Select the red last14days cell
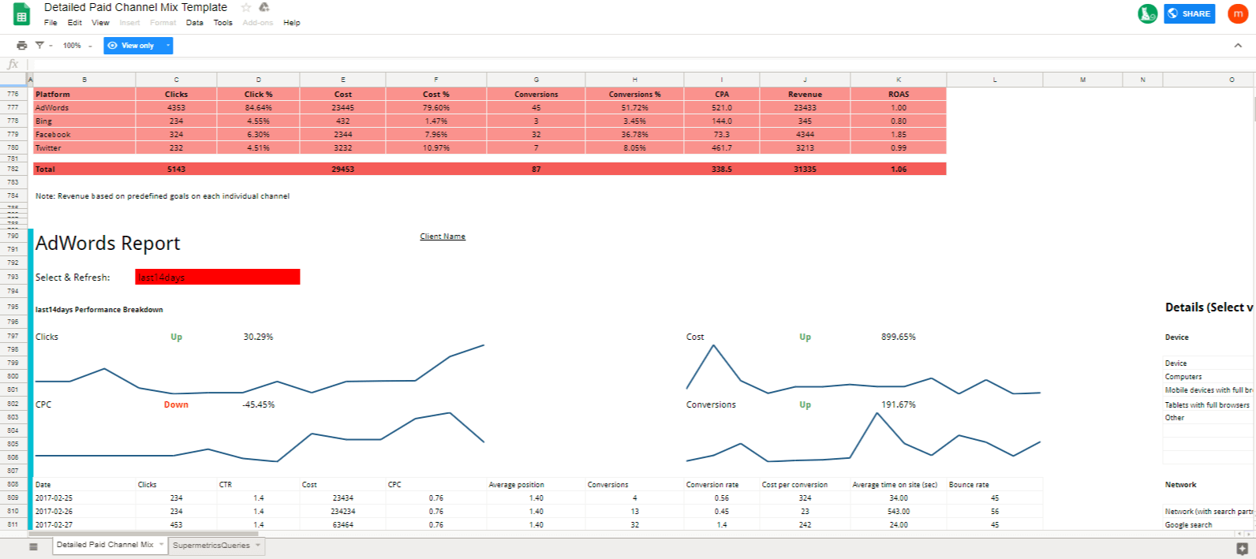Viewport: 1256px width, 559px height. pyautogui.click(x=218, y=277)
